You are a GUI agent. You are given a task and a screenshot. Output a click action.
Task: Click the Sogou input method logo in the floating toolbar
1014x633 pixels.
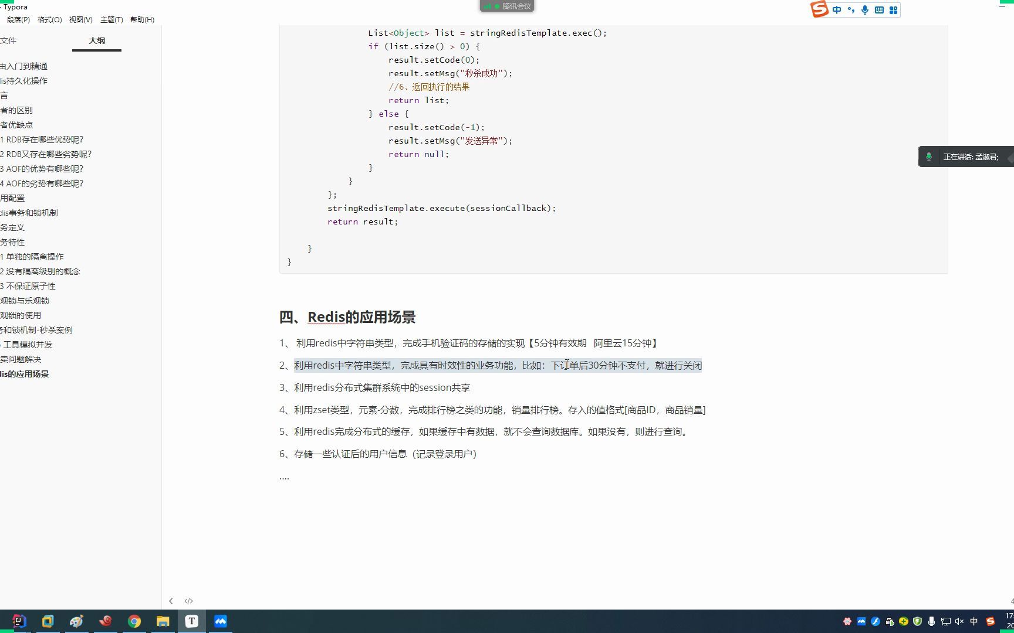[819, 9]
